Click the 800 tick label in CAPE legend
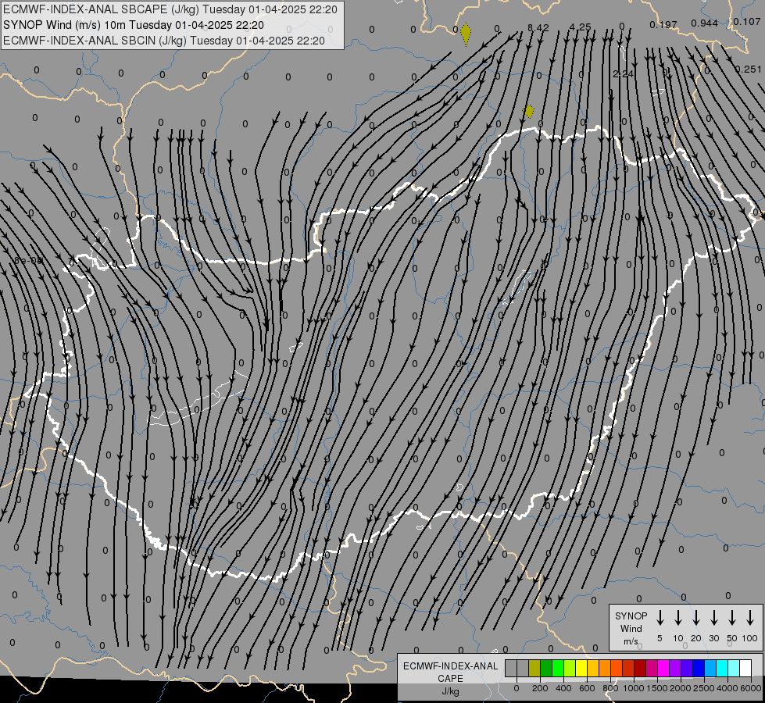The image size is (765, 703). click(x=610, y=688)
